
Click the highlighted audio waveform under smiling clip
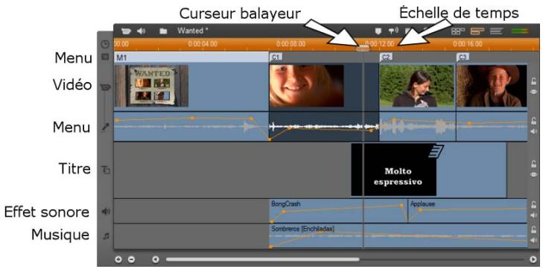coord(324,127)
